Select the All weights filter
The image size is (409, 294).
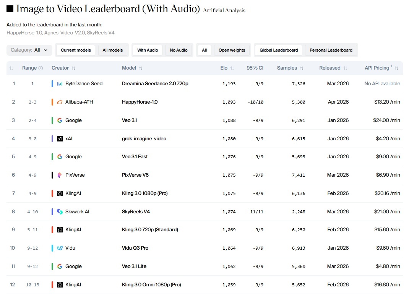click(x=204, y=50)
